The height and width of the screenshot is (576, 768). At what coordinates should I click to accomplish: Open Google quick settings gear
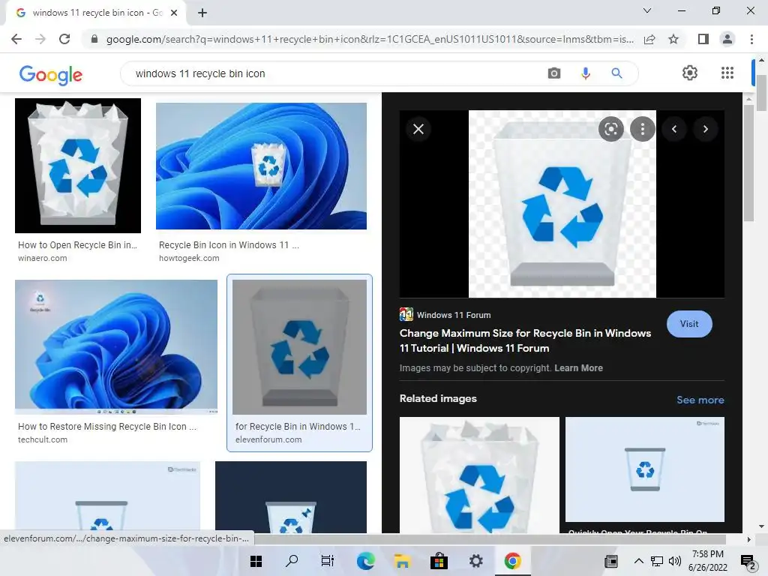690,73
